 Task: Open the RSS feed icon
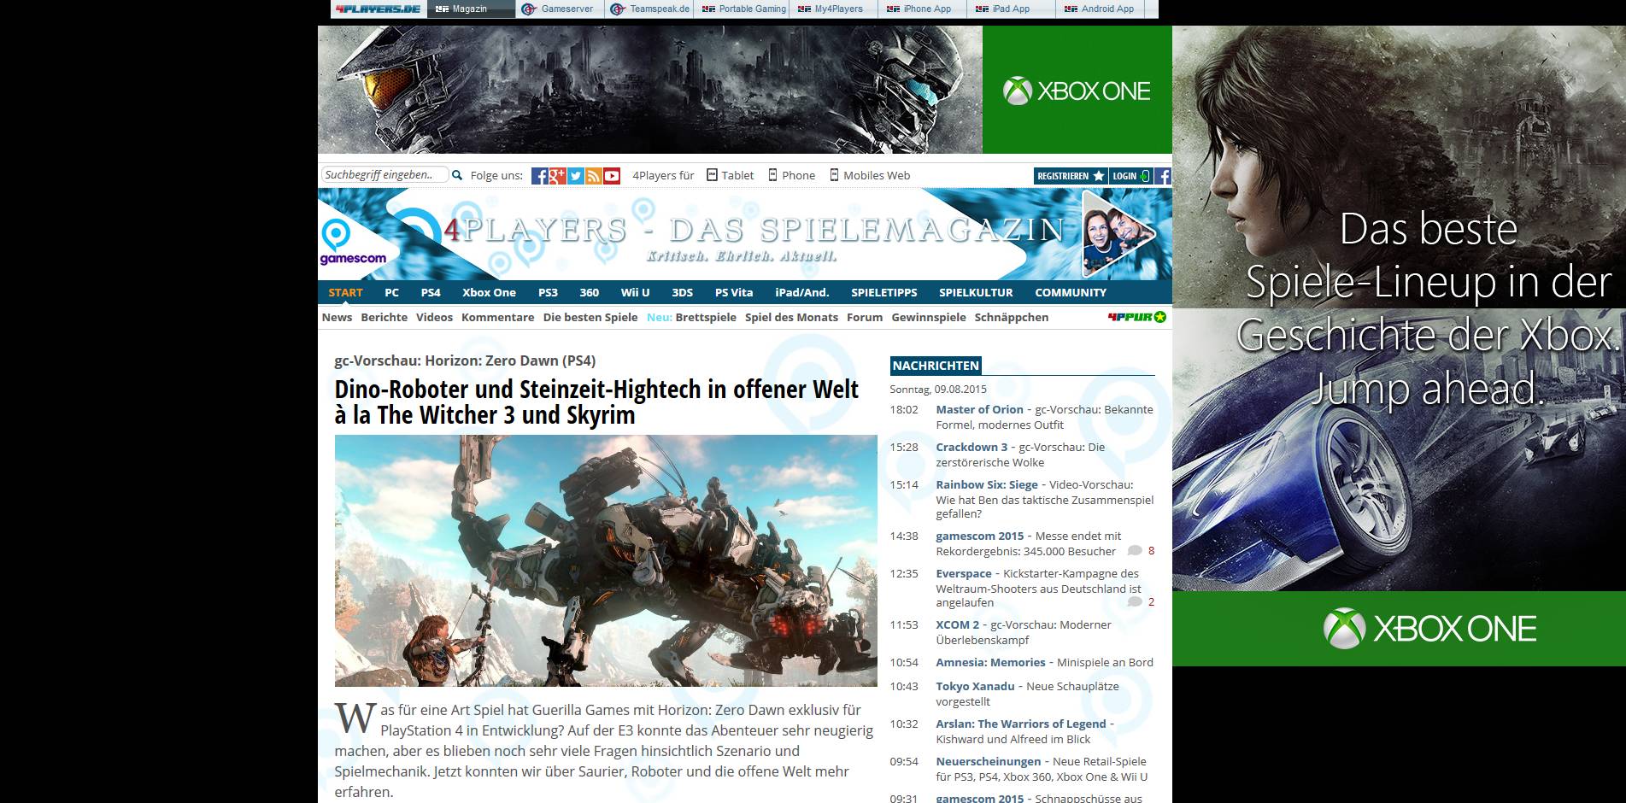tap(593, 176)
